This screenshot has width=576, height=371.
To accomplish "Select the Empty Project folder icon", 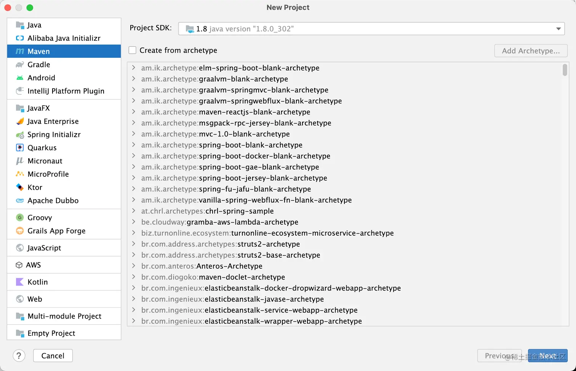I will point(20,333).
